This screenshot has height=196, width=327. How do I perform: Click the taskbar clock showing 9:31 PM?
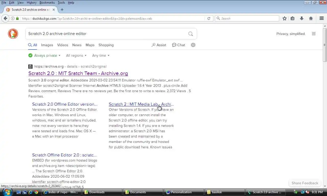coord(317,192)
